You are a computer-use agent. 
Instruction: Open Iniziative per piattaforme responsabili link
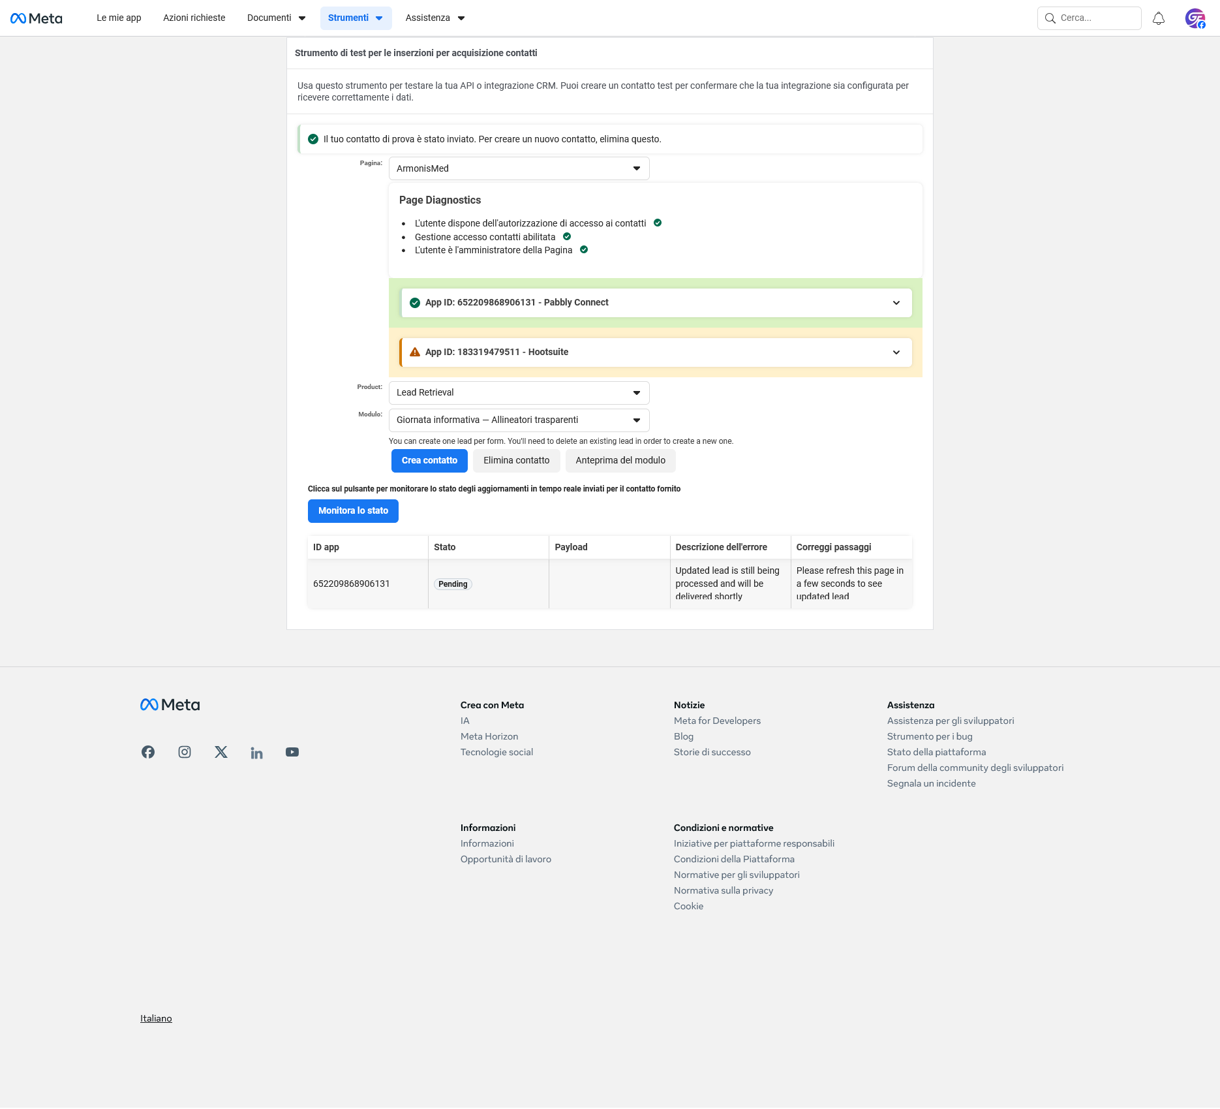pyautogui.click(x=754, y=843)
